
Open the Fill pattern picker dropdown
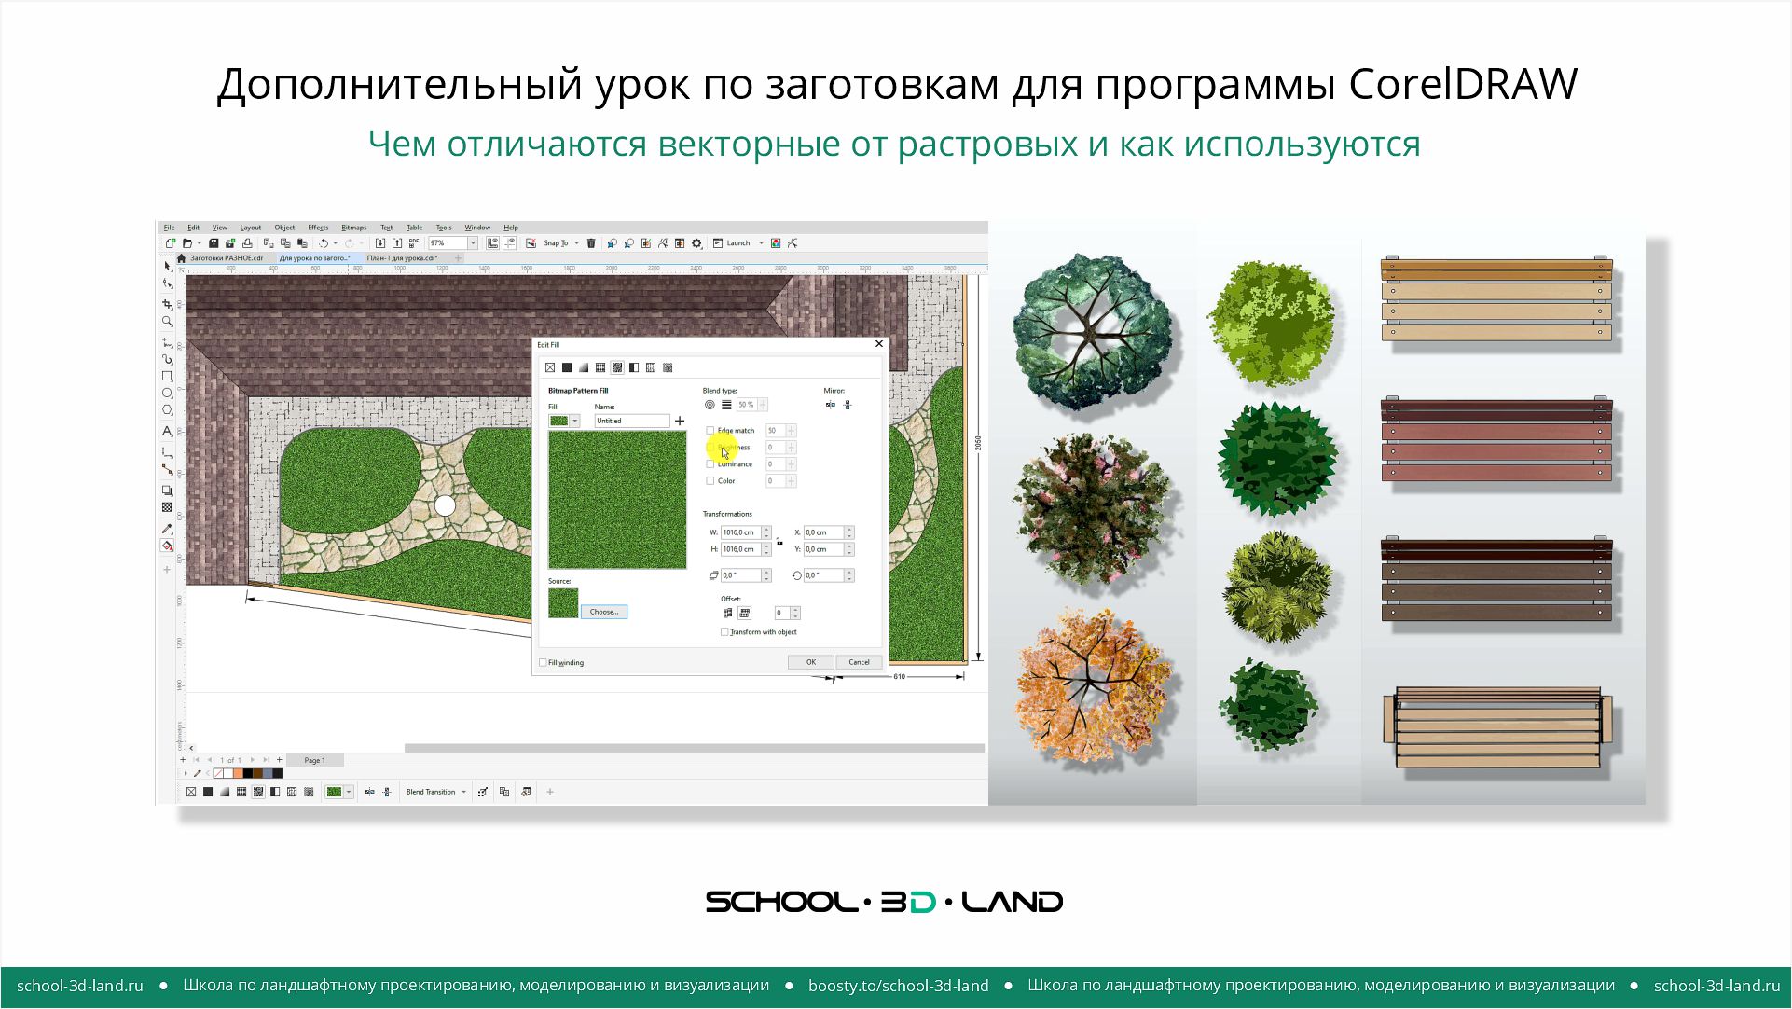[x=574, y=420]
